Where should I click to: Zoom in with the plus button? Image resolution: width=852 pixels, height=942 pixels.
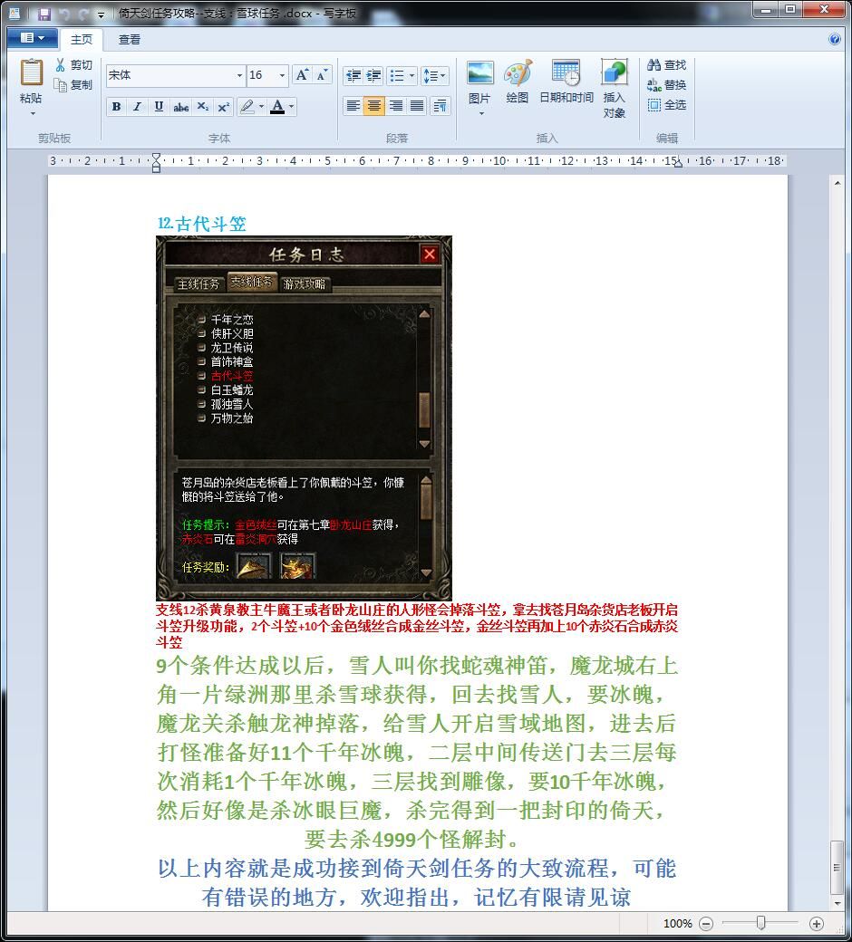coord(816,923)
